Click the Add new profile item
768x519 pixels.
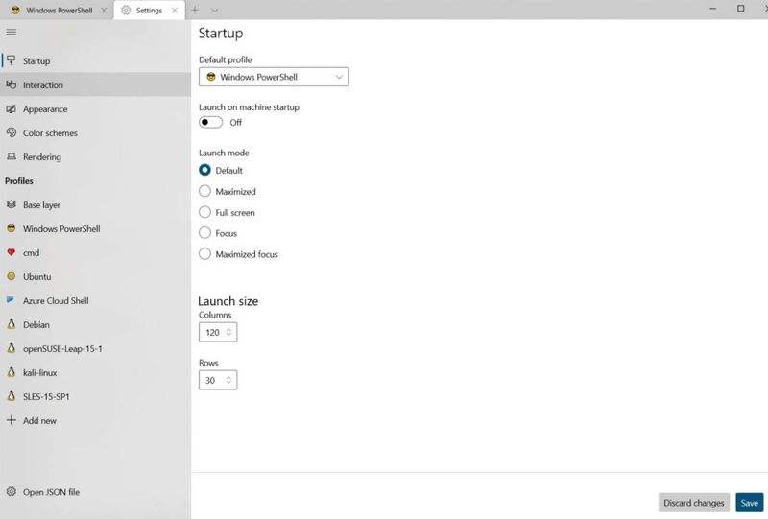point(38,420)
